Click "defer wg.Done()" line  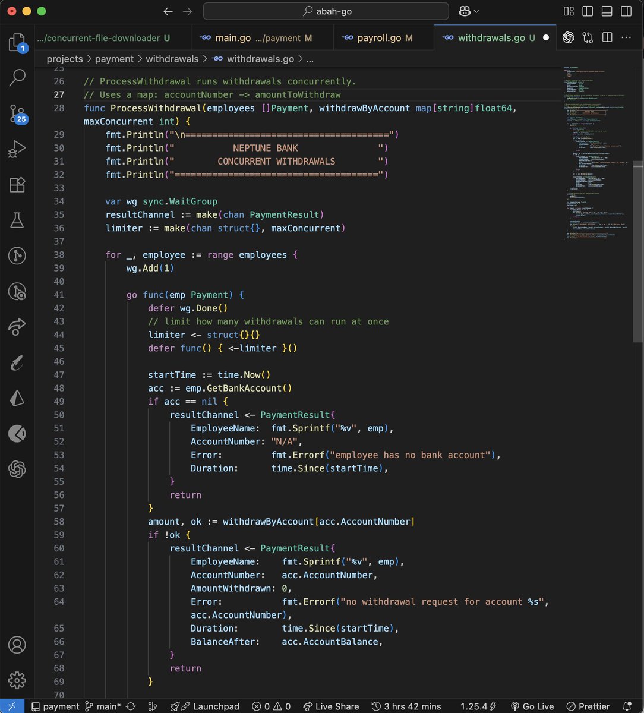pos(188,308)
